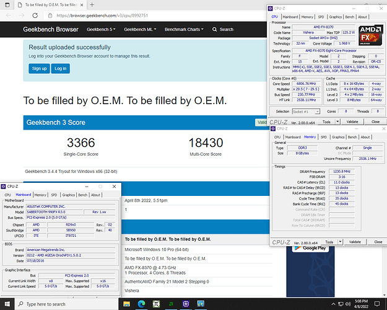Click Tools button in CPU tab window

[326, 122]
